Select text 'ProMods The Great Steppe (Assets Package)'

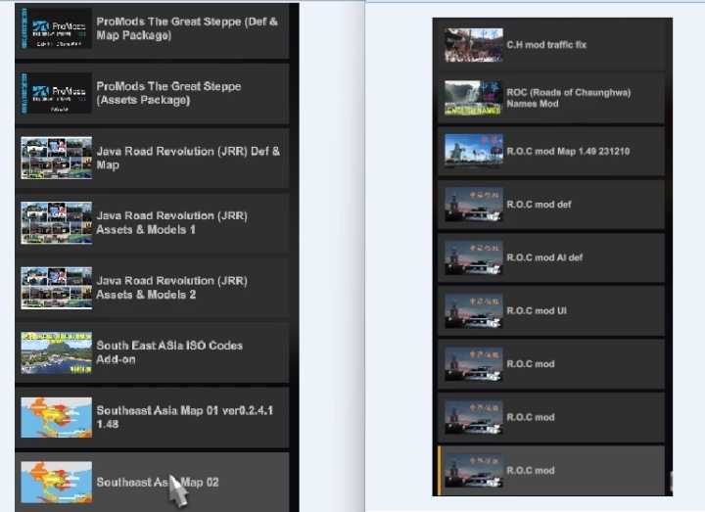168,93
